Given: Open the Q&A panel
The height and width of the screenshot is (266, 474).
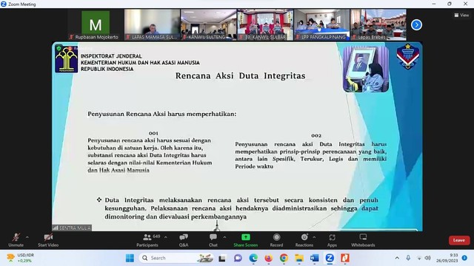Looking at the screenshot, I should 184,240.
